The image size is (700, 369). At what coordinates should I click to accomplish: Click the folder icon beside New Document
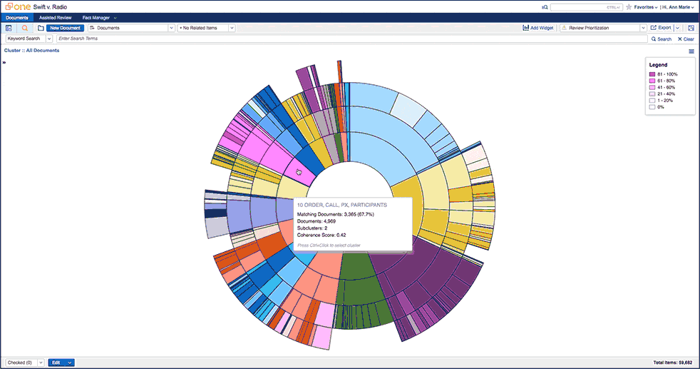point(41,28)
